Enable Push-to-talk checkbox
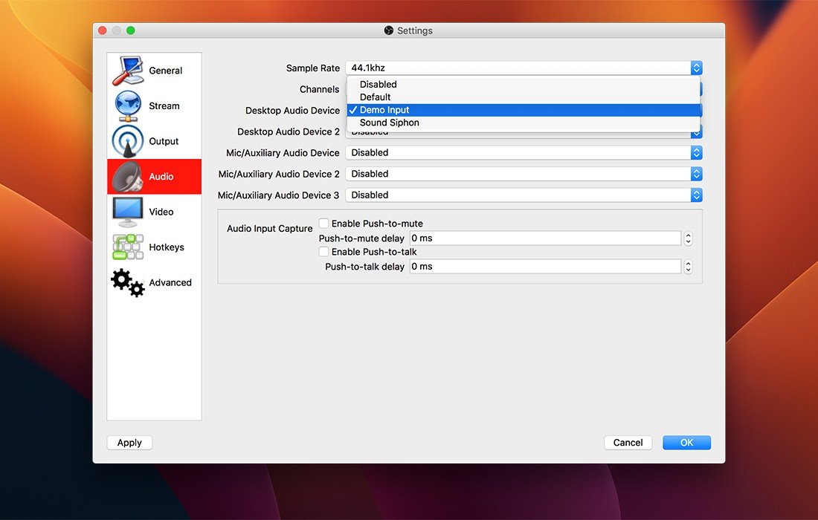818x520 pixels. tap(324, 252)
